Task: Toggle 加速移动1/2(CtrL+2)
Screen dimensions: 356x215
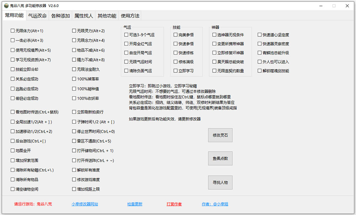Action: [32, 131]
